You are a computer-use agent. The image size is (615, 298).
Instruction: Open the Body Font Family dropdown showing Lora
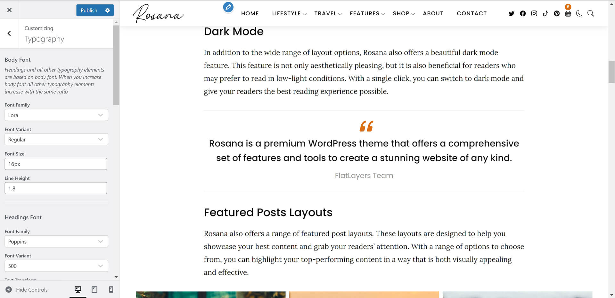click(x=56, y=115)
